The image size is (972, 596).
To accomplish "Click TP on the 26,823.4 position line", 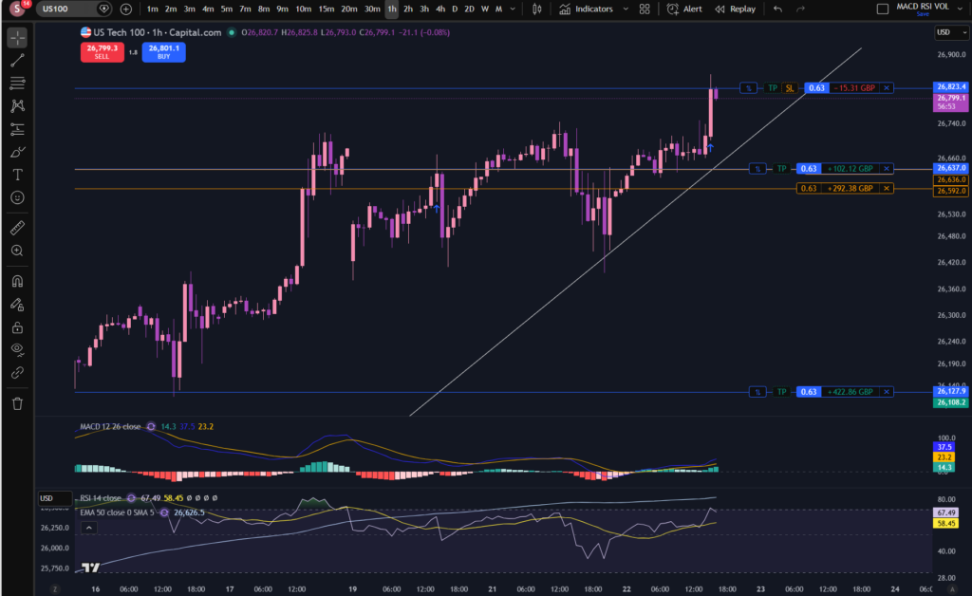I will (x=773, y=88).
